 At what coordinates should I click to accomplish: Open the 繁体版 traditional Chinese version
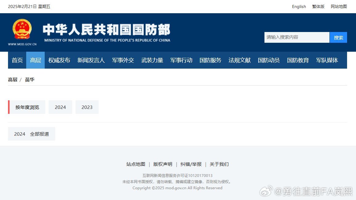(x=318, y=6)
